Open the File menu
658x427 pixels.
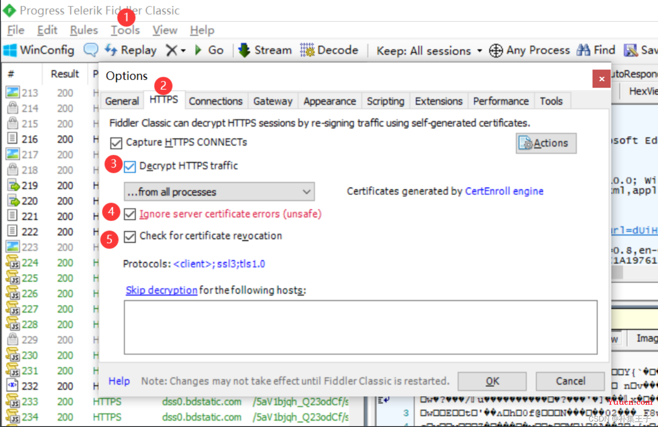[x=16, y=30]
